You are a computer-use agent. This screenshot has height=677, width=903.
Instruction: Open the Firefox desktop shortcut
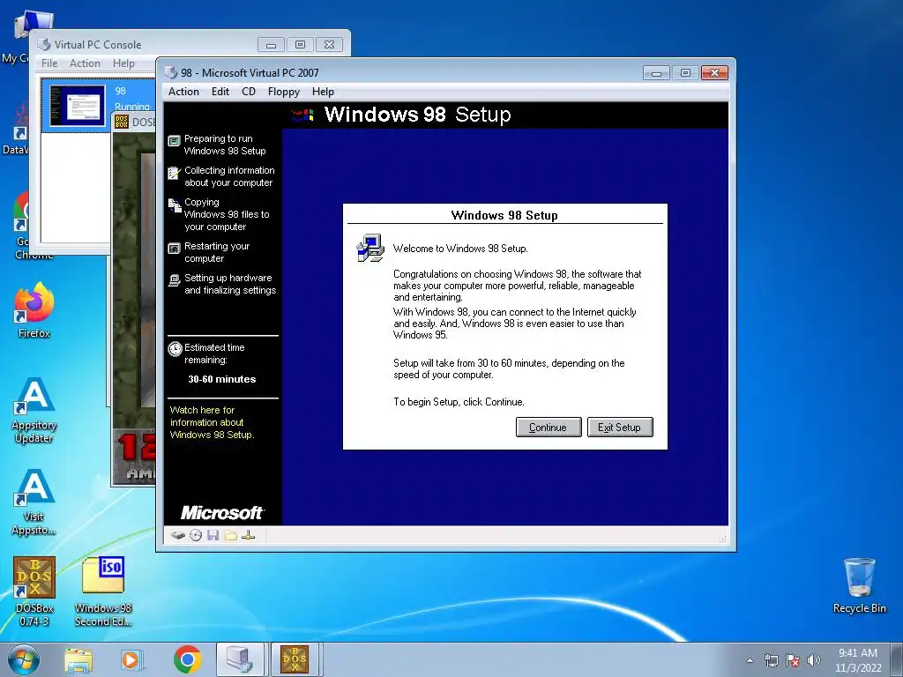(34, 309)
